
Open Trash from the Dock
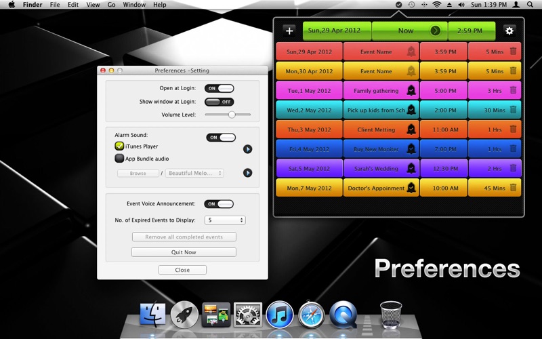click(x=391, y=315)
